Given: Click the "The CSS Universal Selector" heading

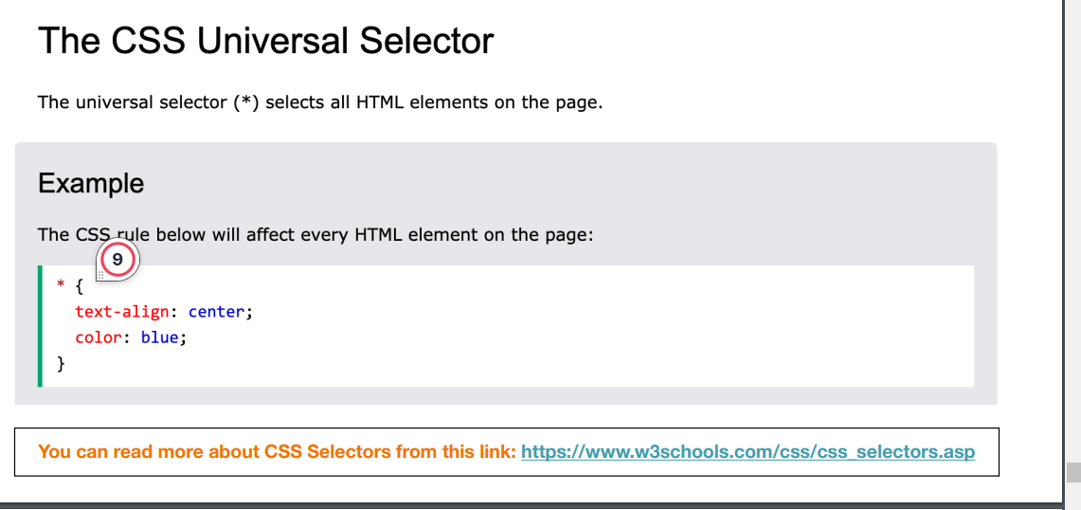Looking at the screenshot, I should click(266, 40).
